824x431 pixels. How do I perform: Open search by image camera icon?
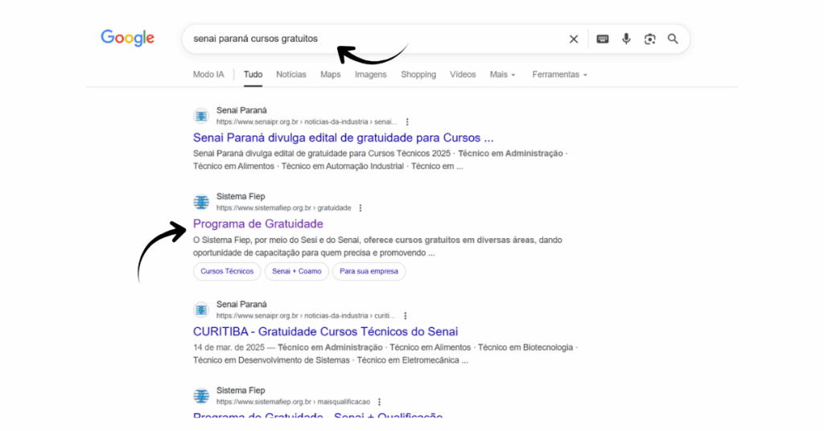[x=649, y=39]
